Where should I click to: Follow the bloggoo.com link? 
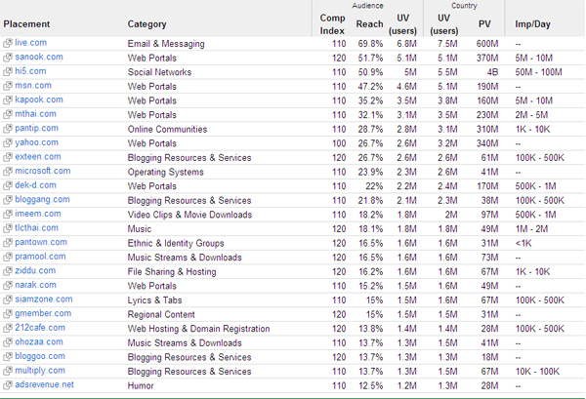pyautogui.click(x=40, y=356)
